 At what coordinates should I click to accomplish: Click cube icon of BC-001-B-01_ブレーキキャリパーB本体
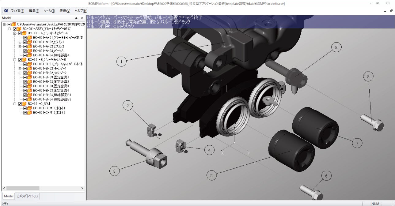[30, 64]
